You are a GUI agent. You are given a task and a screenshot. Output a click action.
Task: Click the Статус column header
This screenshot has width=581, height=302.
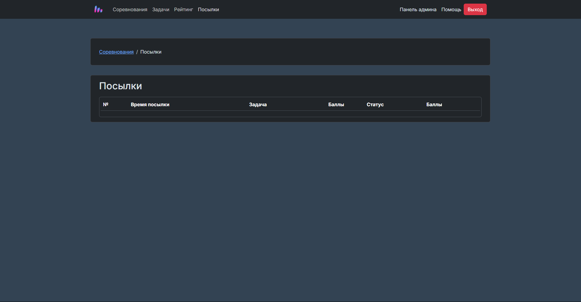(x=375, y=105)
